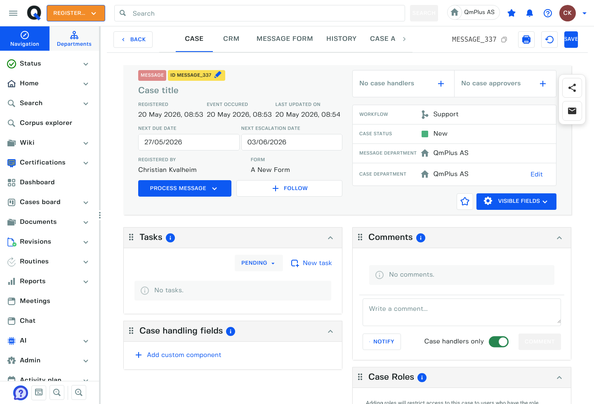Show info for Case handling fields
The image size is (594, 404).
coord(231,331)
